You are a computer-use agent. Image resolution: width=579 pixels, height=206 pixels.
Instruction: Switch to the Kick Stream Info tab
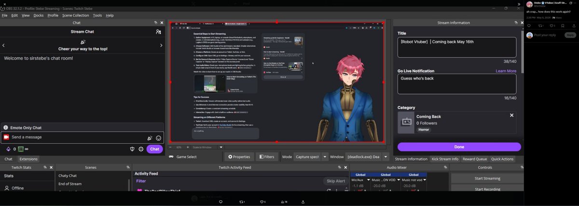(445, 159)
